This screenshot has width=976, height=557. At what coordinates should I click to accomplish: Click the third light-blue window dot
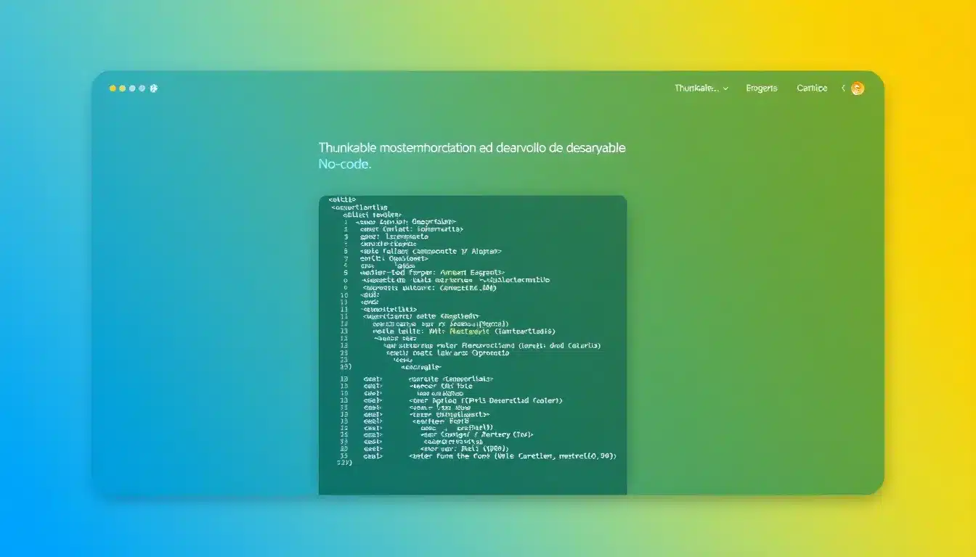pos(132,88)
